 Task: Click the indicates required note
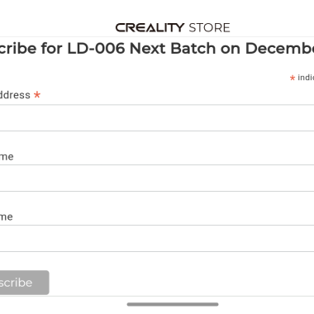306,78
